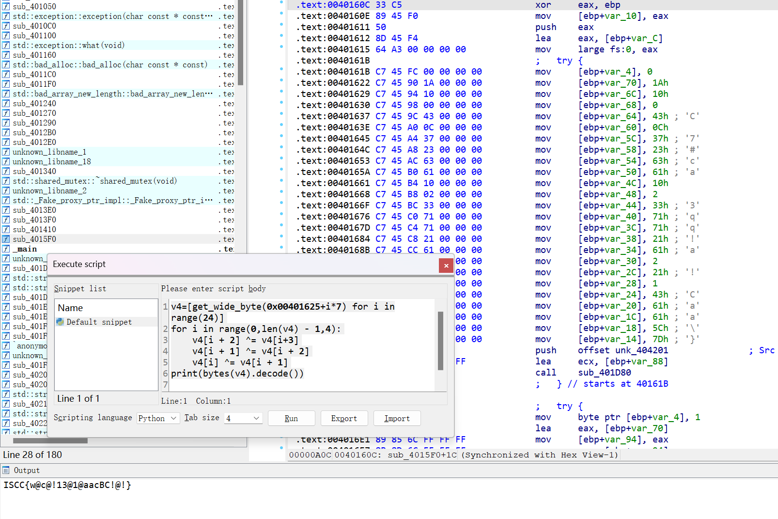Click the Output panel icon

(6, 470)
